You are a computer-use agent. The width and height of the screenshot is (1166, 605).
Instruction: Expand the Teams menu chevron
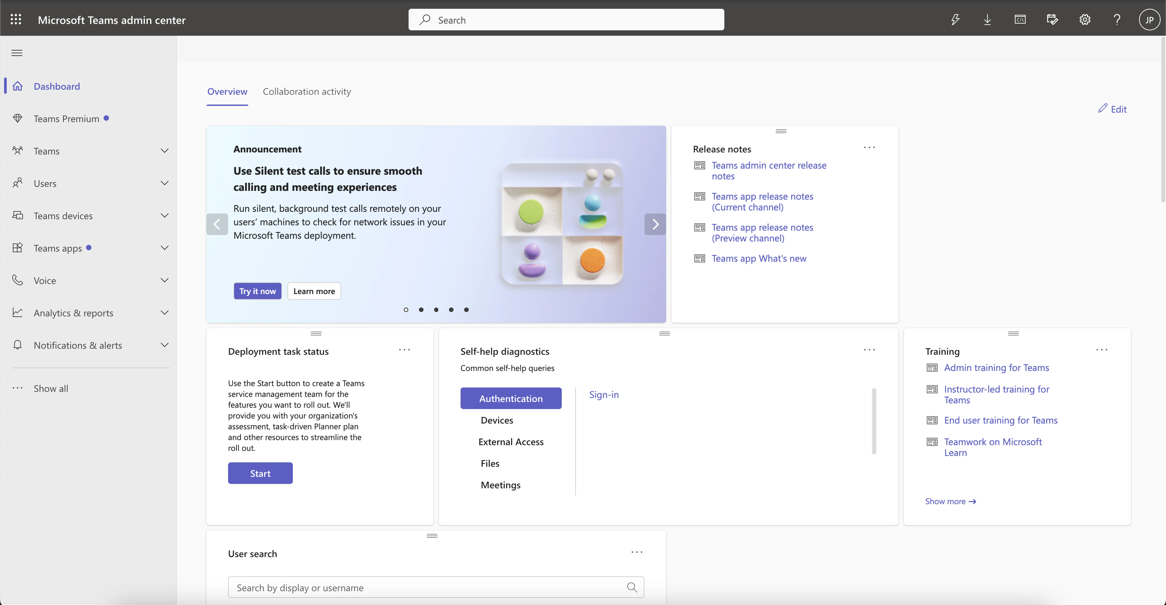click(x=165, y=151)
